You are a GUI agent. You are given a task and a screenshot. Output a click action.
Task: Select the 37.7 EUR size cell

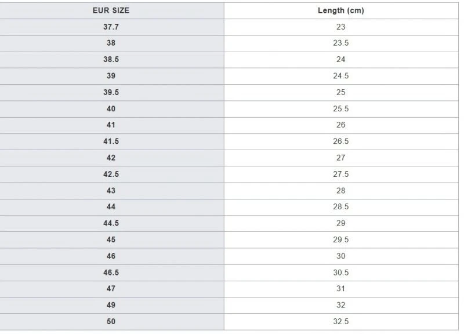click(x=111, y=27)
